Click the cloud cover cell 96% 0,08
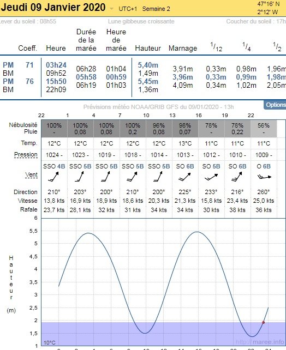 tap(159, 129)
